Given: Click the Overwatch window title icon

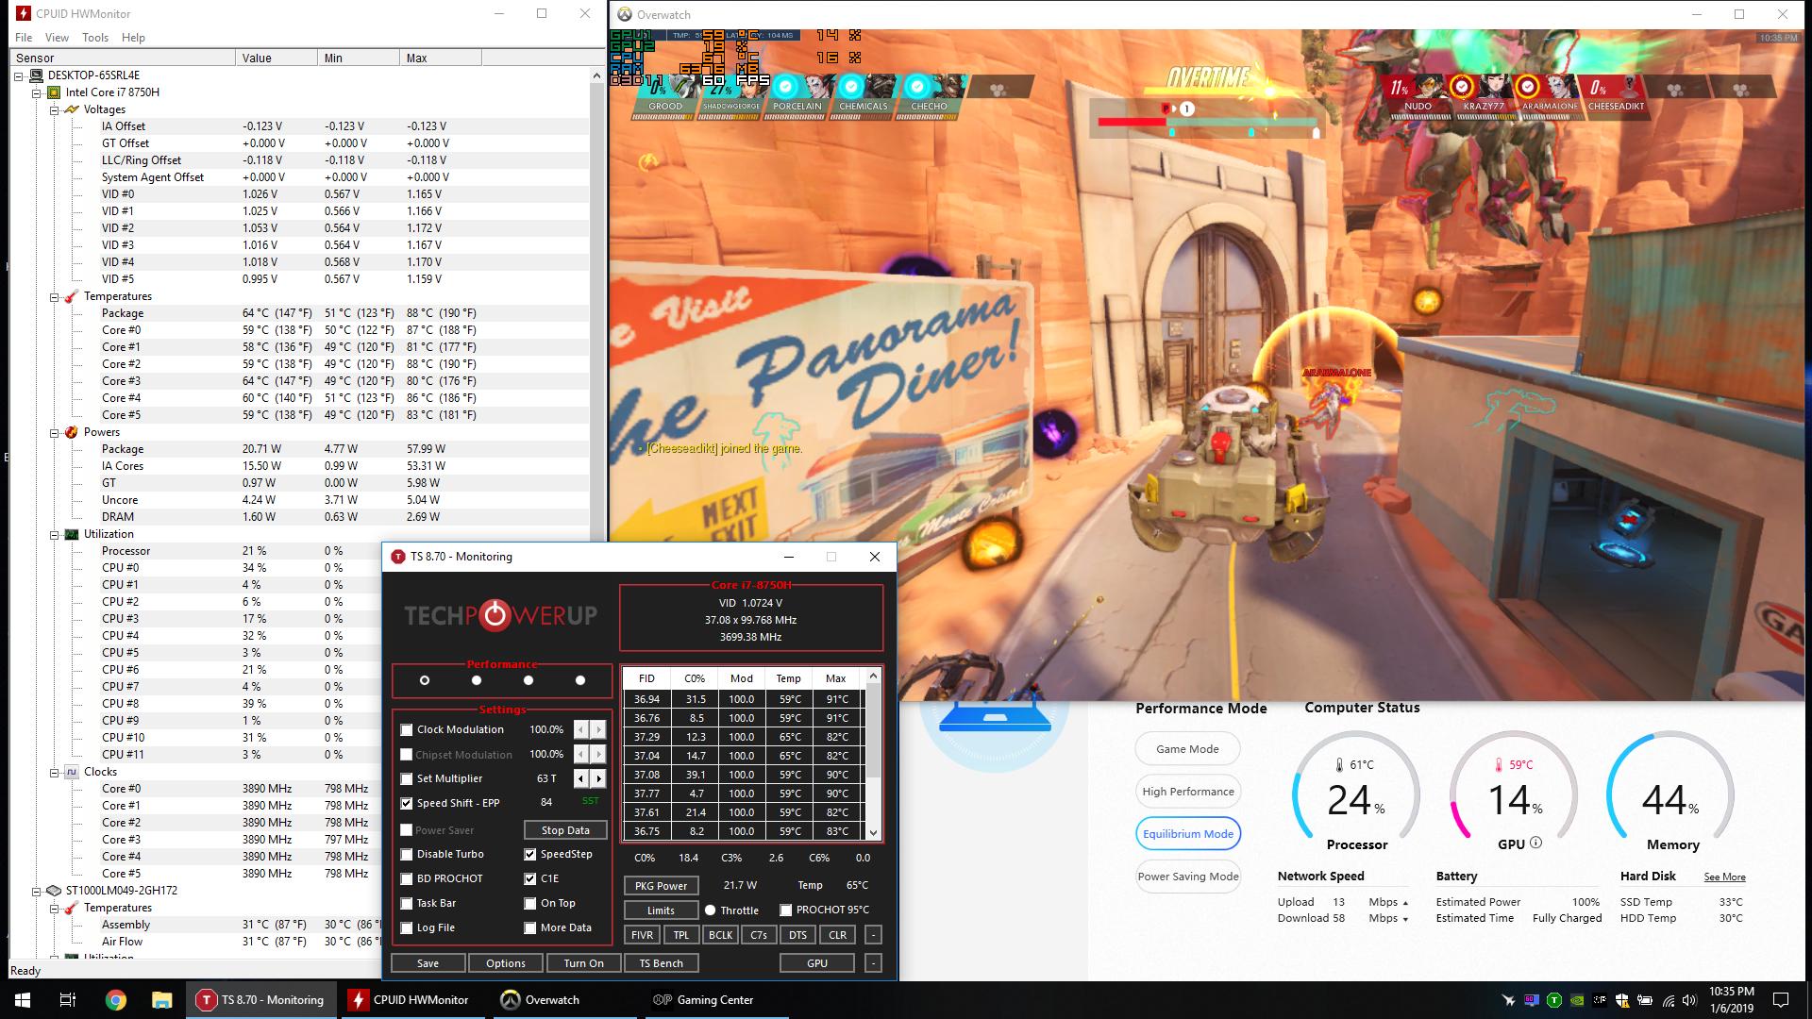Looking at the screenshot, I should (x=624, y=14).
